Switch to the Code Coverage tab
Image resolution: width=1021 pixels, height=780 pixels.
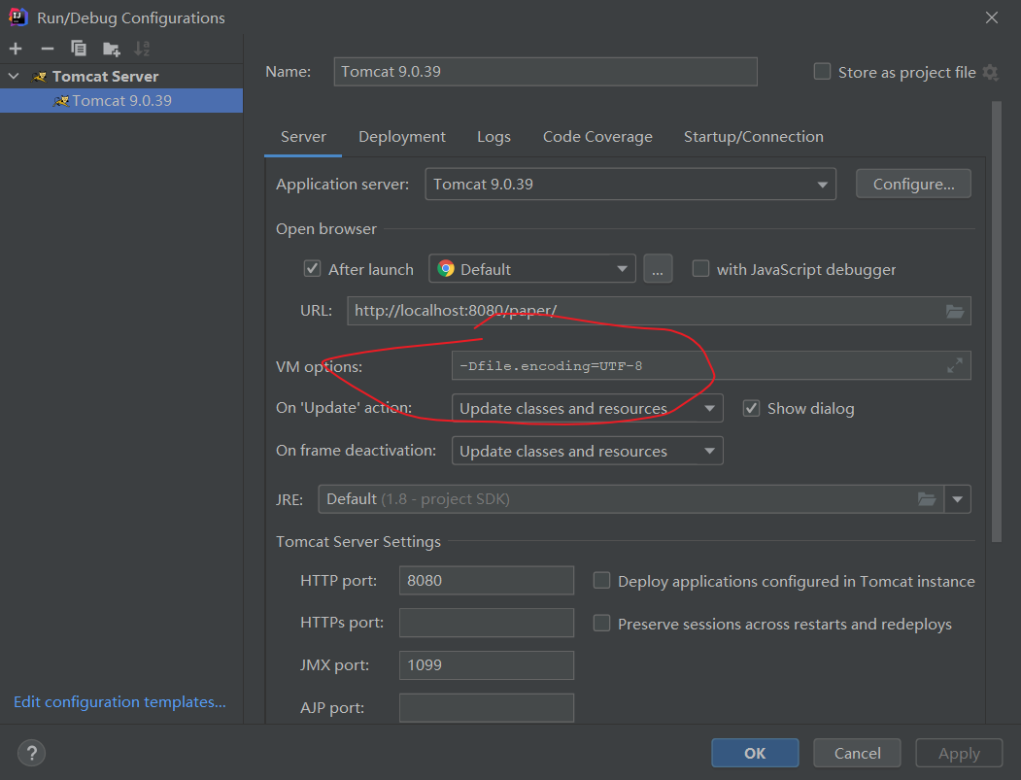click(x=597, y=137)
